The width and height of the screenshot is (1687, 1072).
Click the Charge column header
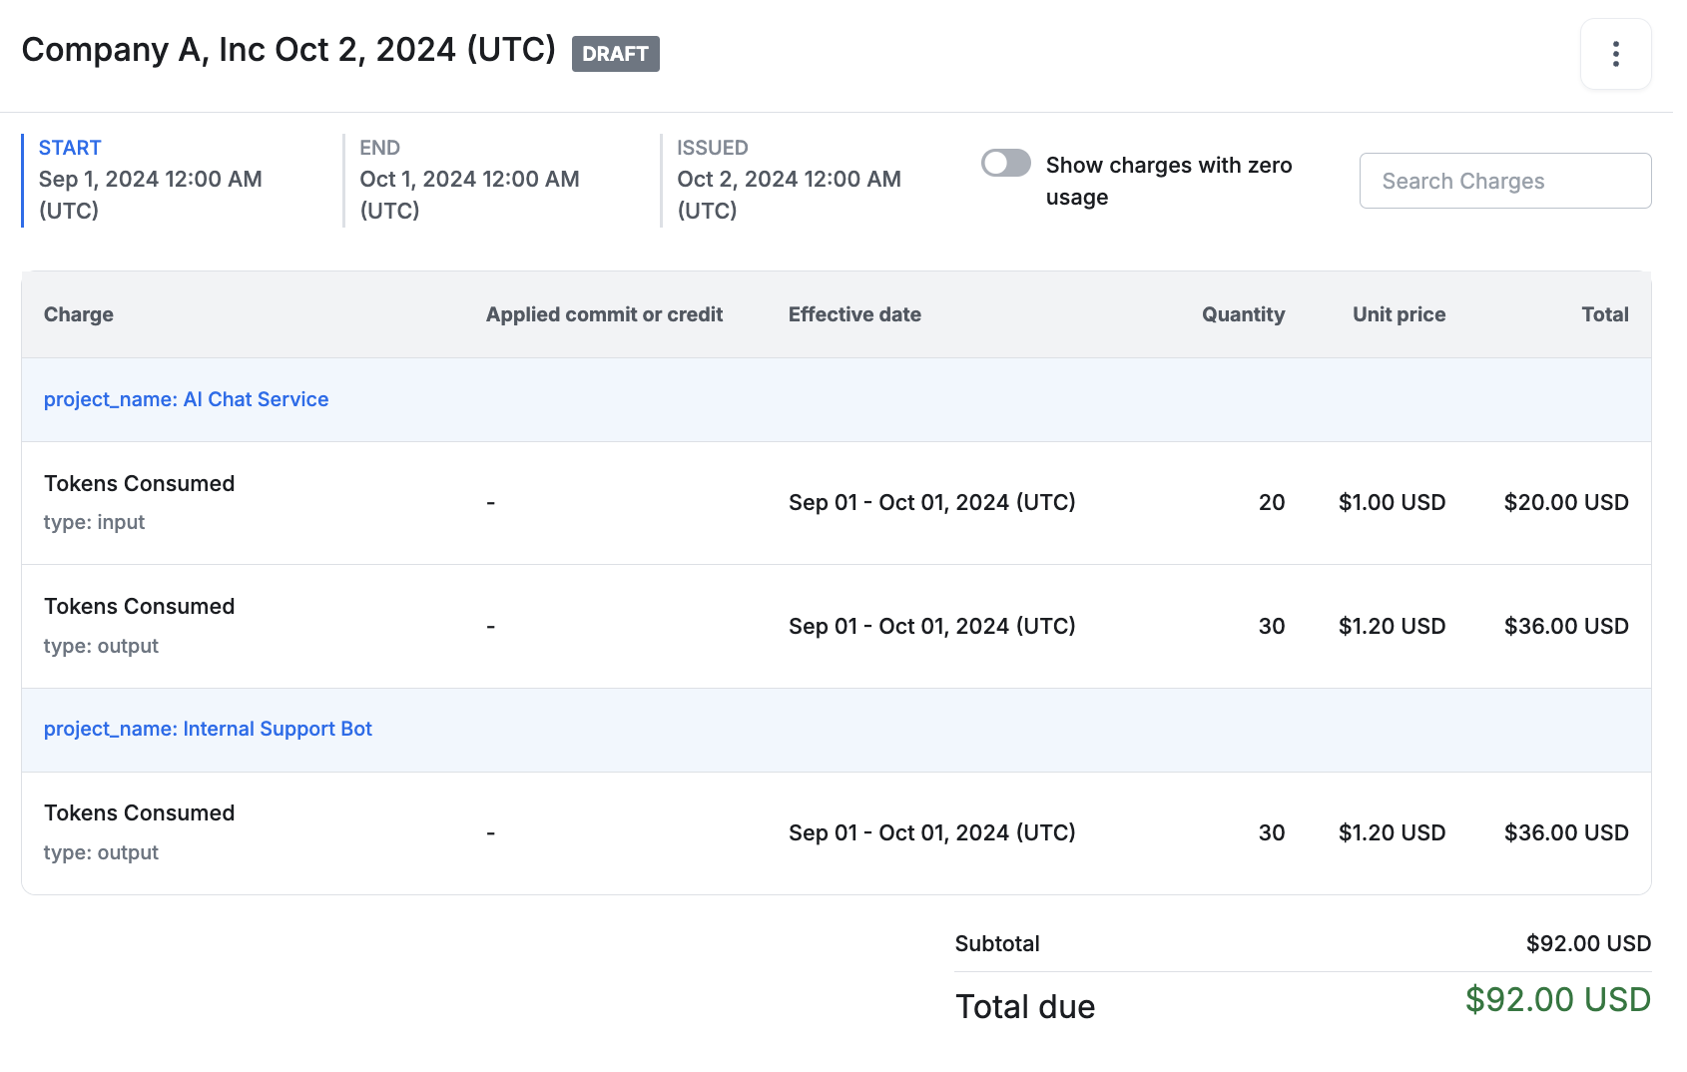pos(79,314)
